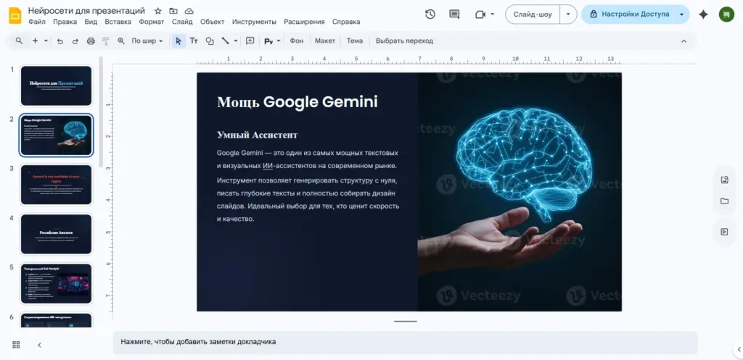Expand the dropdown next to Pv icon
Screen dimensions: 743x360
pos(279,41)
